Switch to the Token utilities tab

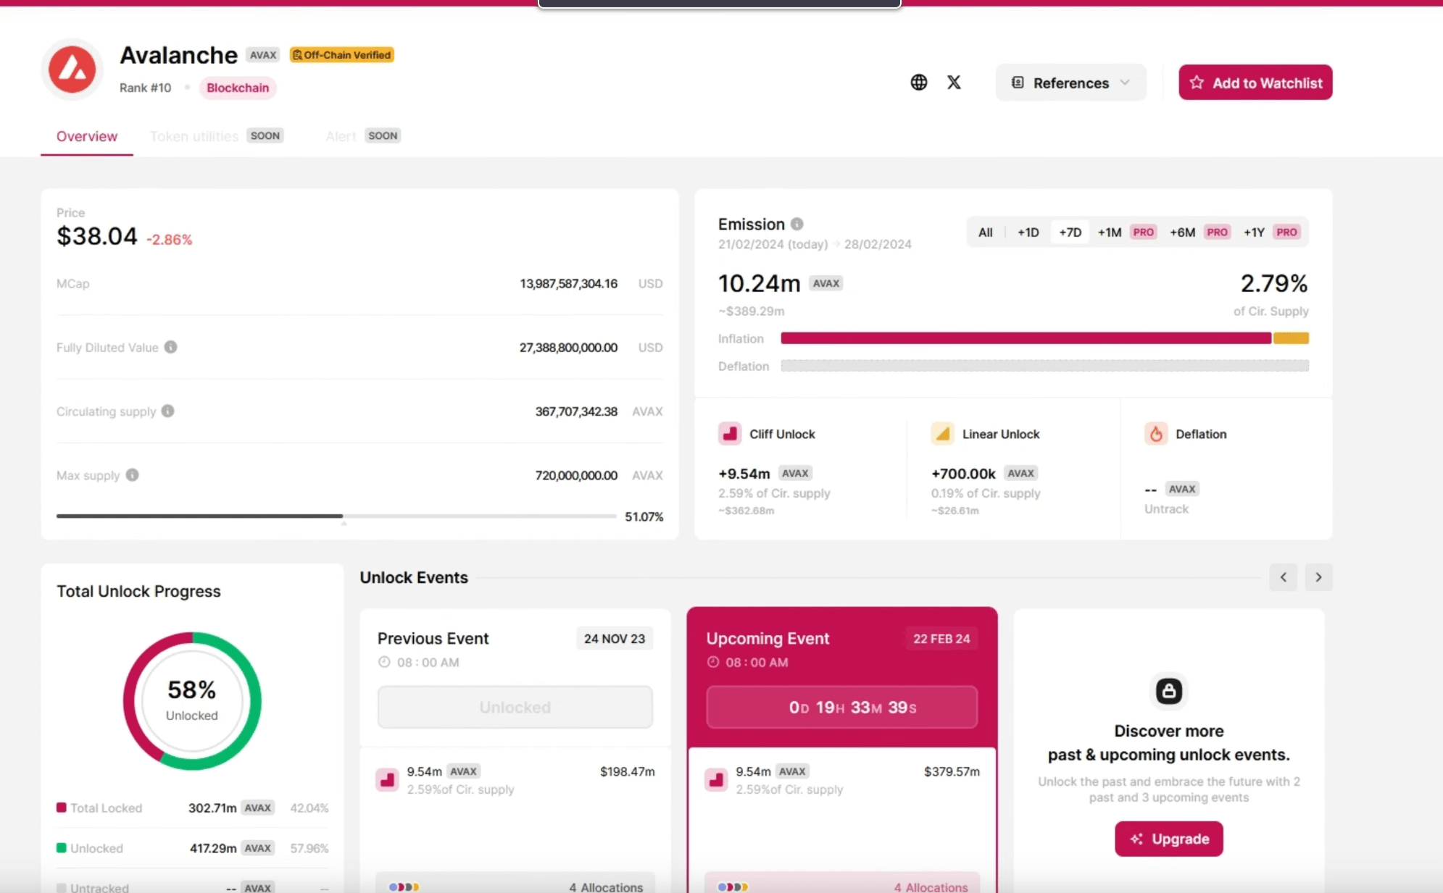[194, 135]
